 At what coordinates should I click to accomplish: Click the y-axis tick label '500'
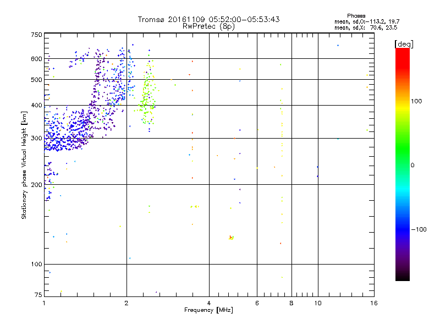tap(36, 80)
